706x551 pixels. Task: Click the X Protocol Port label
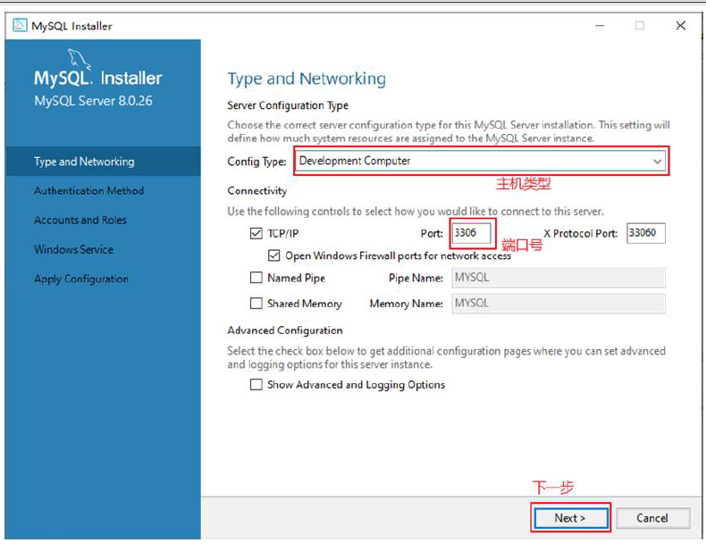click(580, 233)
